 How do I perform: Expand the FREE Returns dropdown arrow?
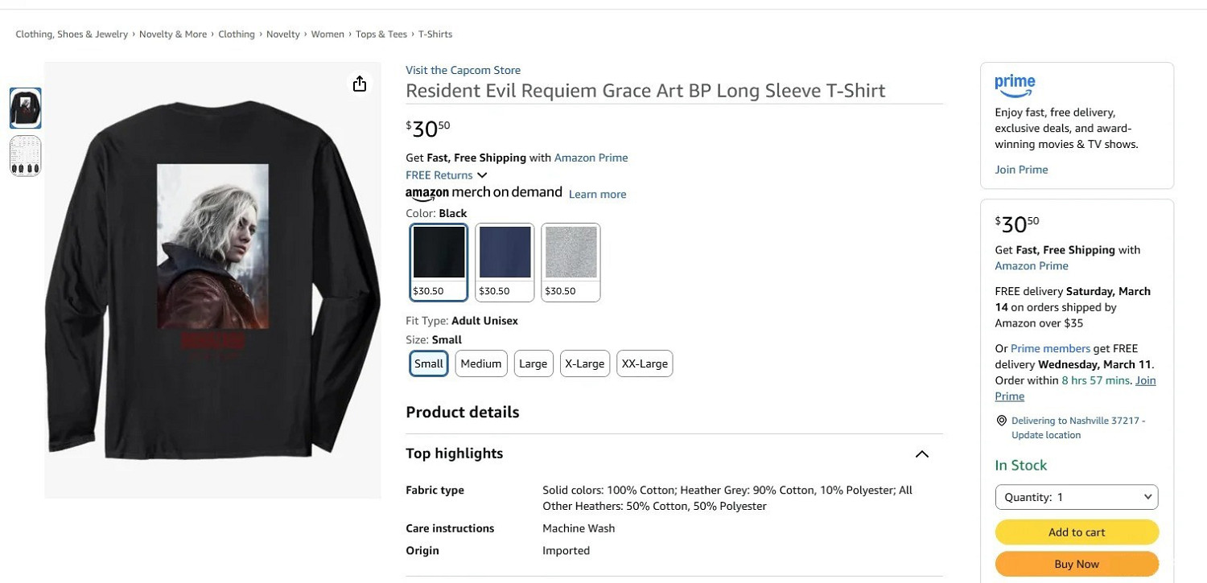point(482,175)
